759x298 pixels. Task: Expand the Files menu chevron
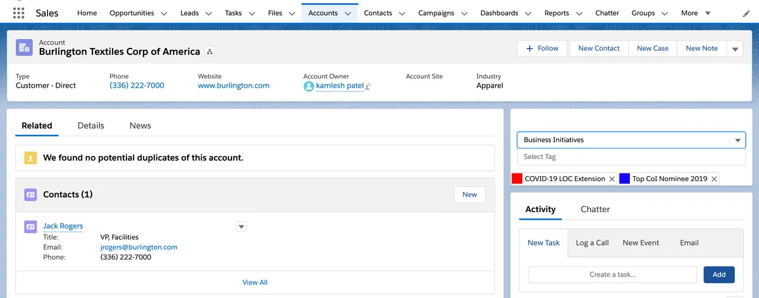[292, 13]
